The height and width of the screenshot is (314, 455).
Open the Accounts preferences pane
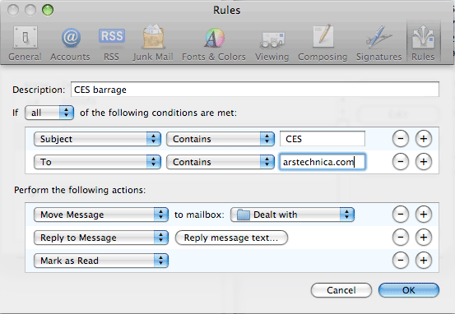point(70,44)
